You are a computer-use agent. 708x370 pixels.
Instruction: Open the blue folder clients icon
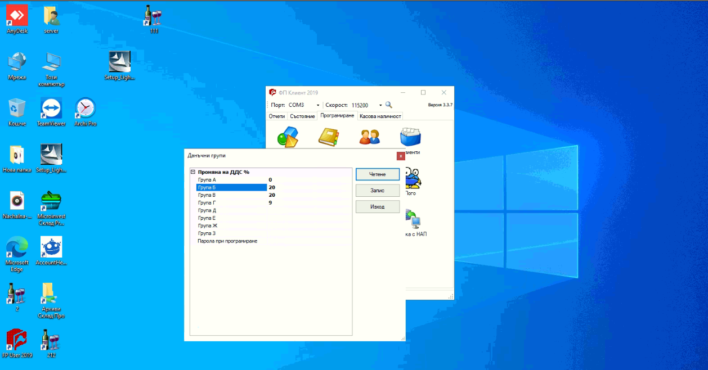click(410, 137)
